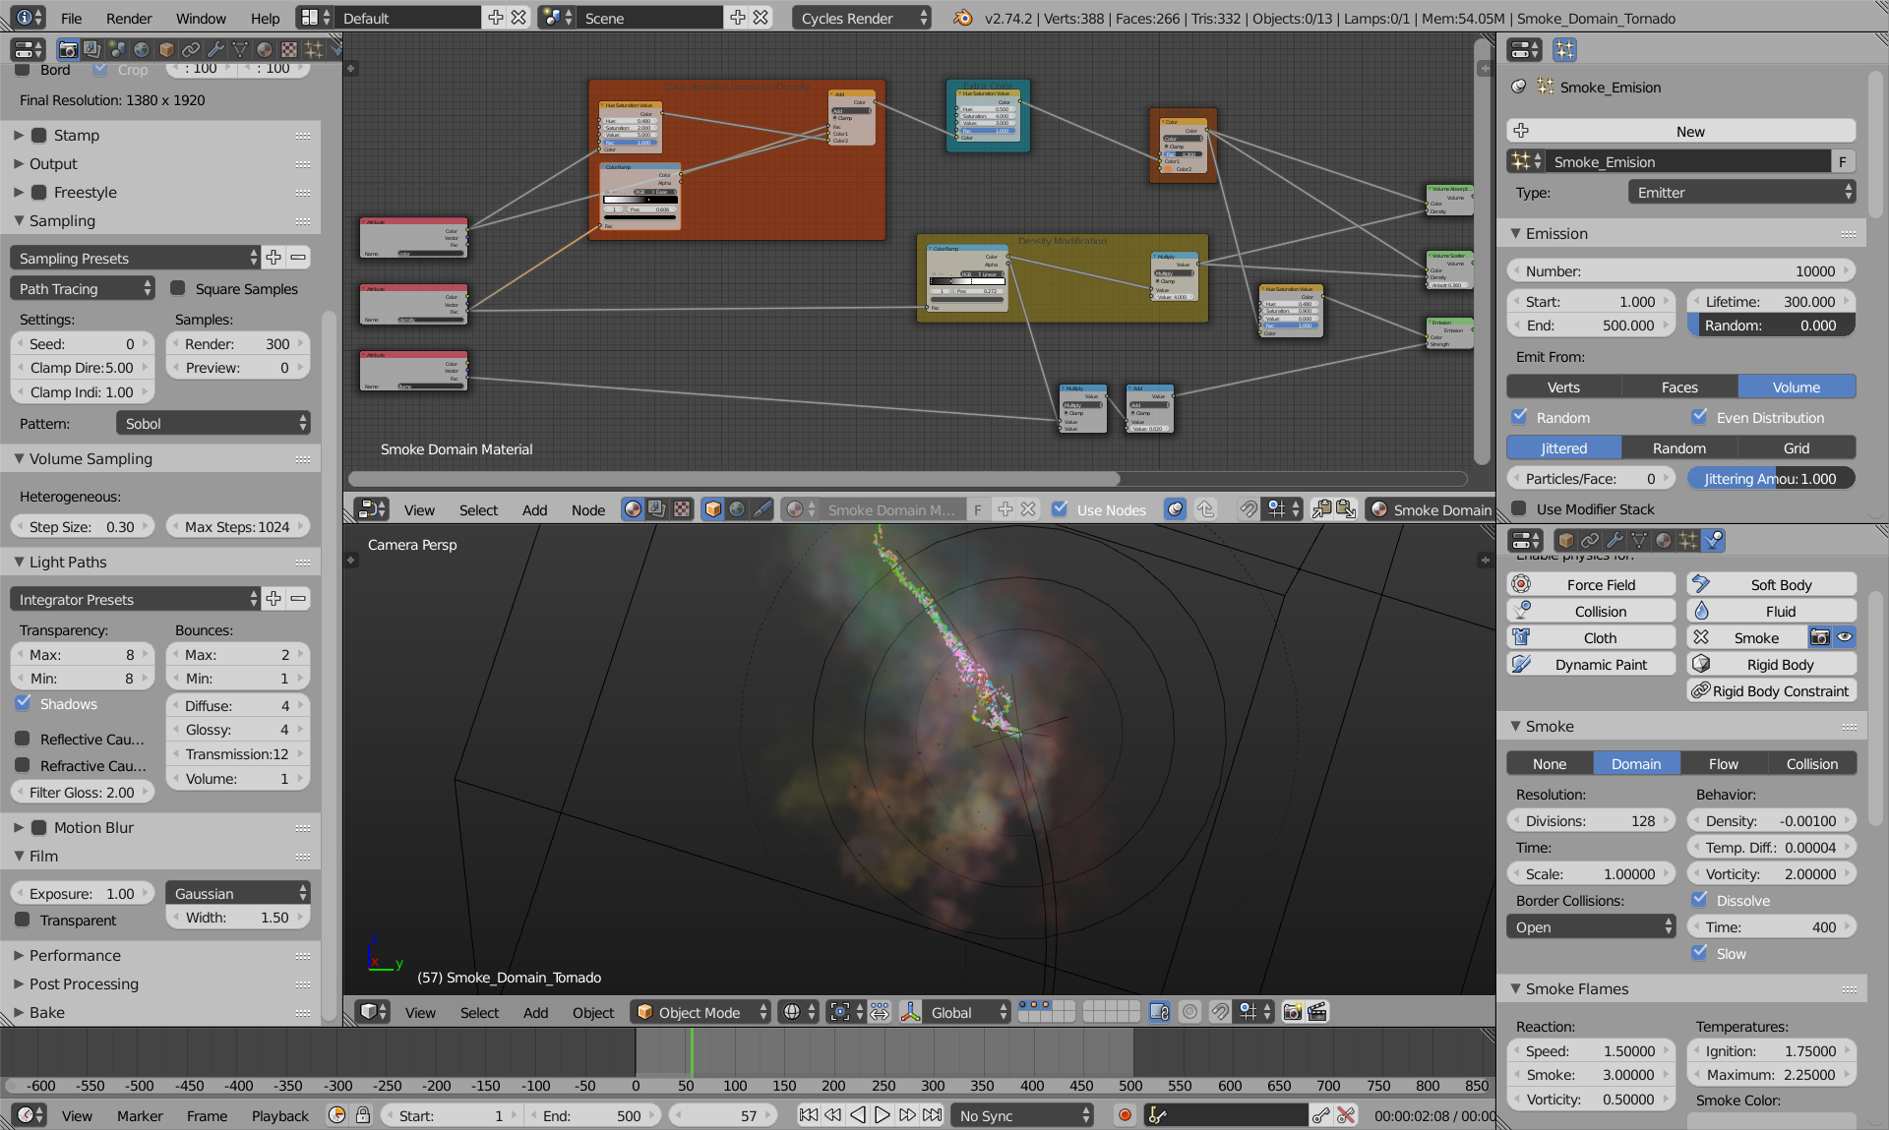Viewport: 1889px width, 1130px height.
Task: Click New particle system settings button
Action: 1680,131
